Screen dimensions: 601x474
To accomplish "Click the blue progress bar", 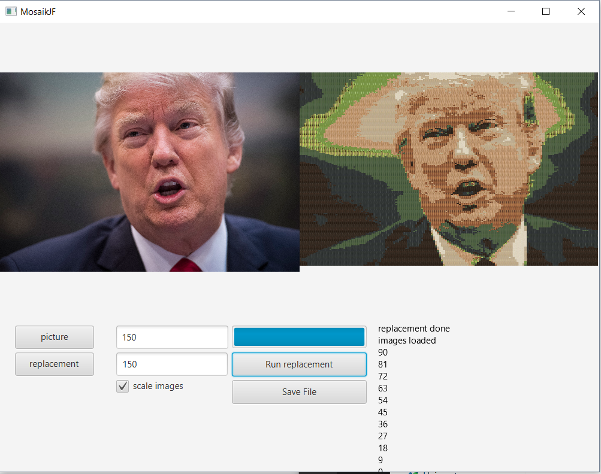I will click(299, 337).
